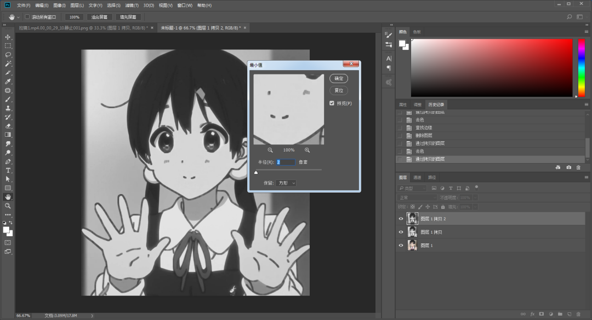
Task: Select the Pen tool
Action: pyautogui.click(x=8, y=162)
